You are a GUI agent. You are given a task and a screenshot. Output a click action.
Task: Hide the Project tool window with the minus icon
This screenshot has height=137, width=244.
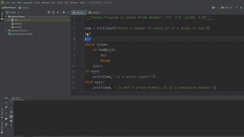pos(68,13)
